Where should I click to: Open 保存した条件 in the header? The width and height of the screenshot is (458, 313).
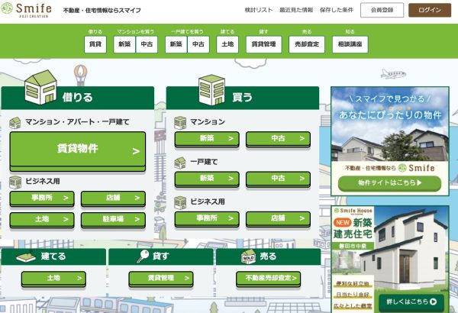[x=337, y=10]
